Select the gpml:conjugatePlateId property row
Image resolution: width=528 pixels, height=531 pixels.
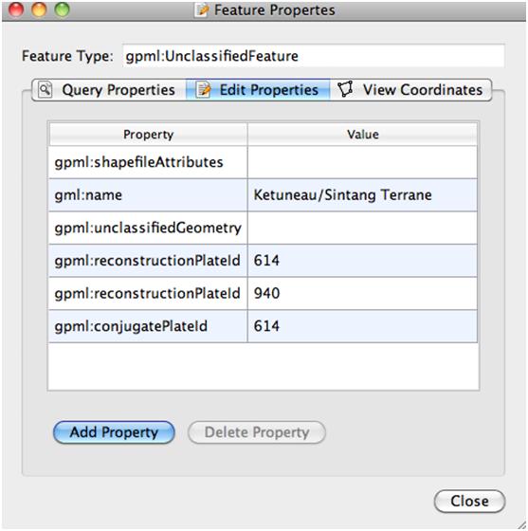tap(263, 326)
